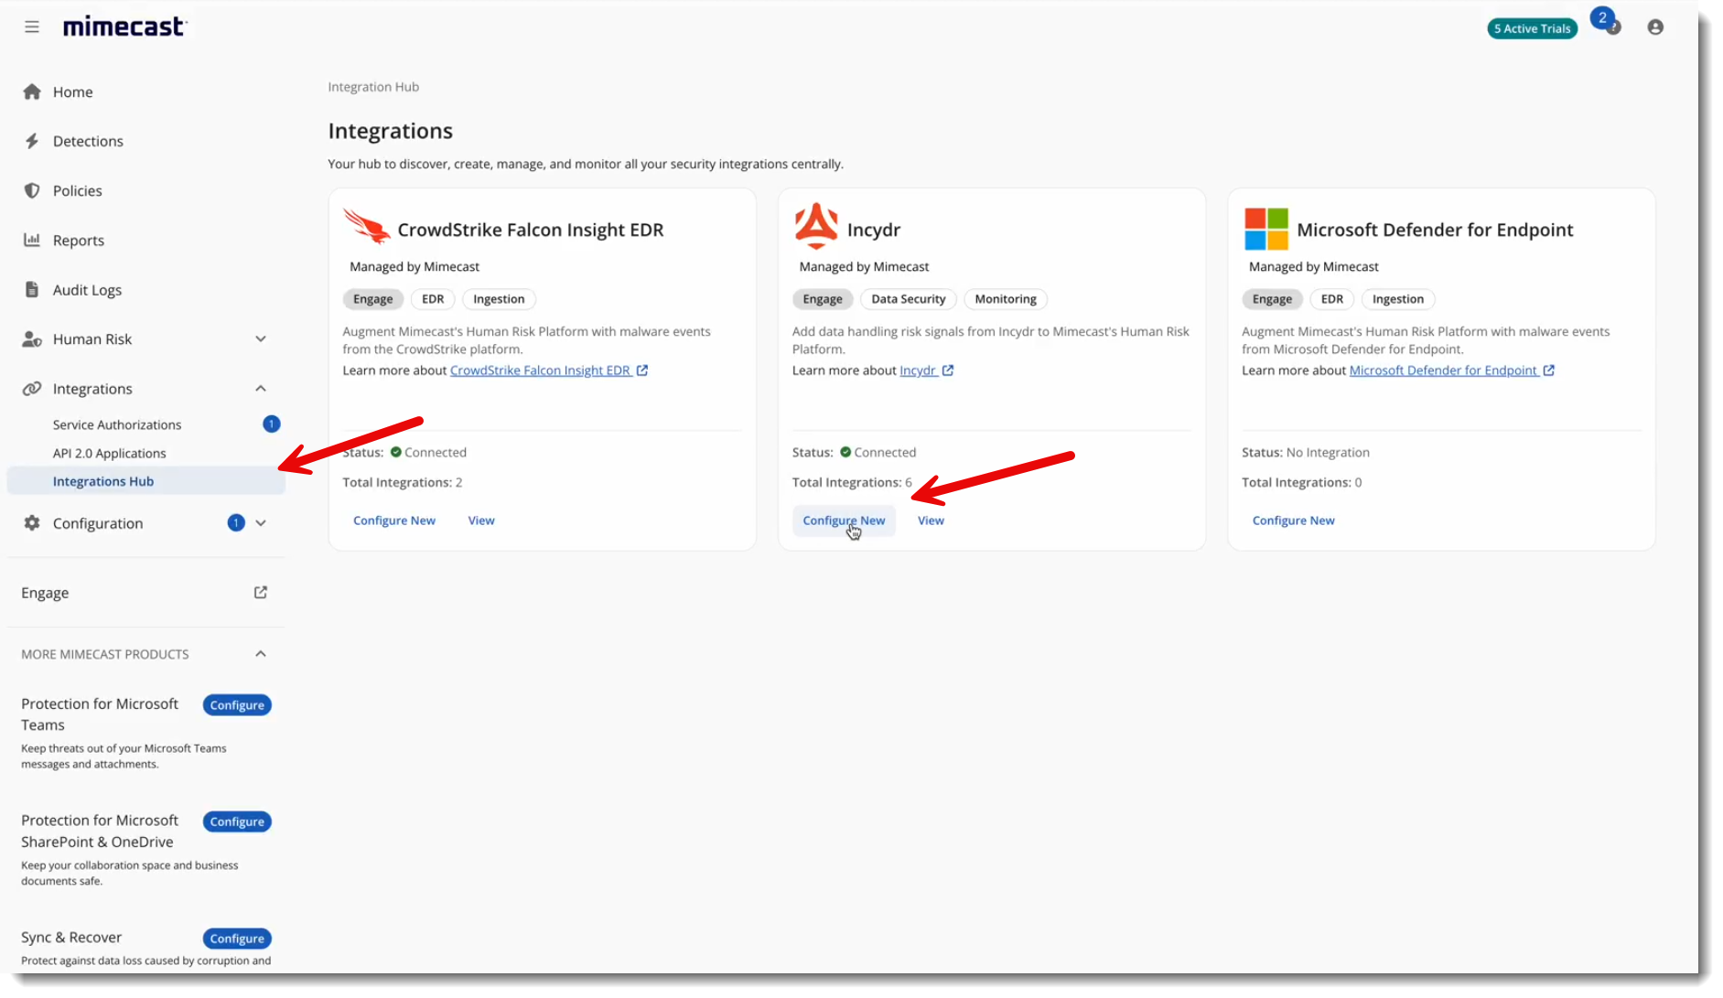Click the Mimecast logo
Viewport: 1723px width, 998px height.
(124, 26)
